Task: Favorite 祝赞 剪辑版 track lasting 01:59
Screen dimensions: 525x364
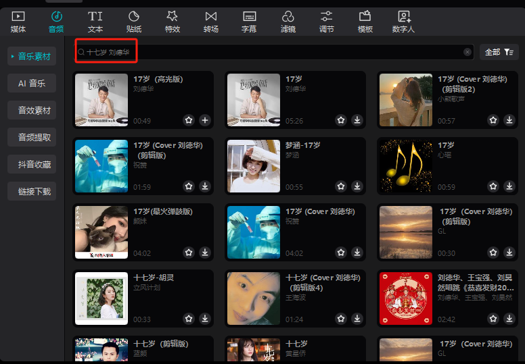Action: point(189,186)
